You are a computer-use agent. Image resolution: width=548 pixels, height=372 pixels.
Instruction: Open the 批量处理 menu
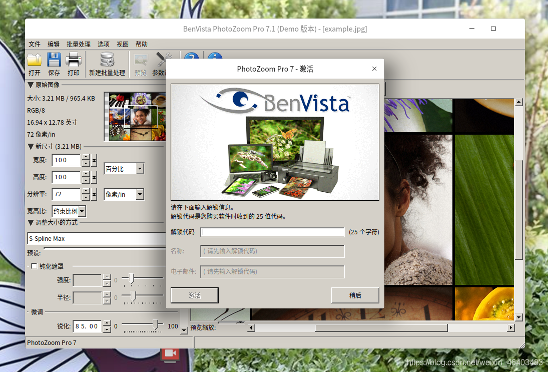pyautogui.click(x=78, y=44)
